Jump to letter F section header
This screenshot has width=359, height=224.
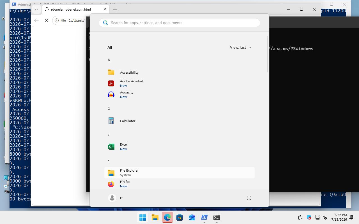(108, 160)
